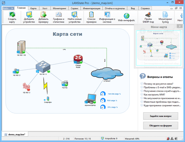The height and width of the screenshot is (142, 185).
Task: Open the Файл dropdown menu
Action: coord(8,8)
